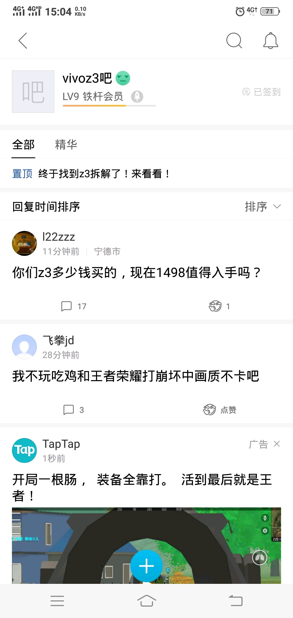The image size is (293, 618).
Task: Dismiss the TapTap ad
Action: coord(277,444)
